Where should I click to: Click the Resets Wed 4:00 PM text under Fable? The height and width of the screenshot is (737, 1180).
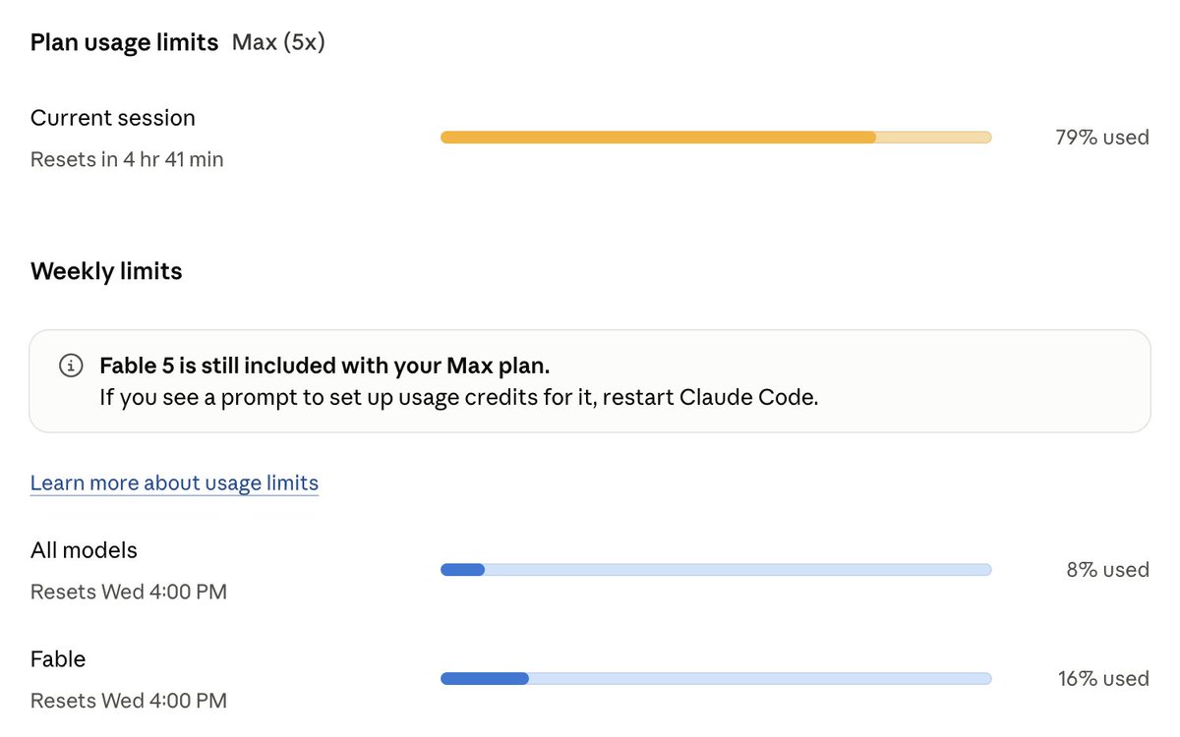[129, 701]
